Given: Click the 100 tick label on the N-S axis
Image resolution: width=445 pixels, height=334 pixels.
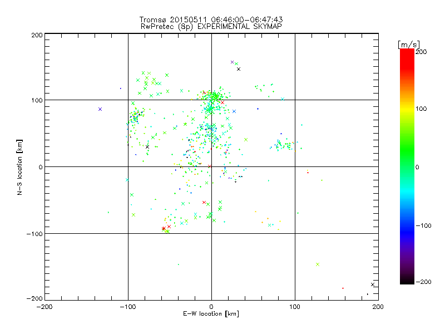Looking at the screenshot, I should click(37, 100).
